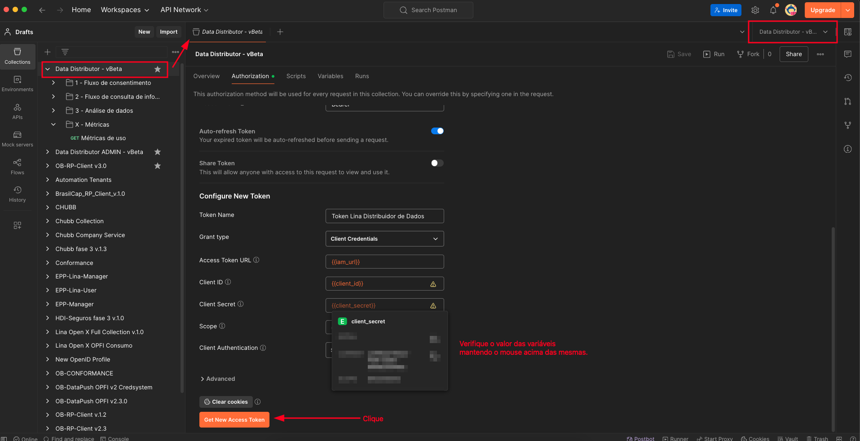The height and width of the screenshot is (441, 860).
Task: Open the environment quick look icon
Action: click(848, 32)
